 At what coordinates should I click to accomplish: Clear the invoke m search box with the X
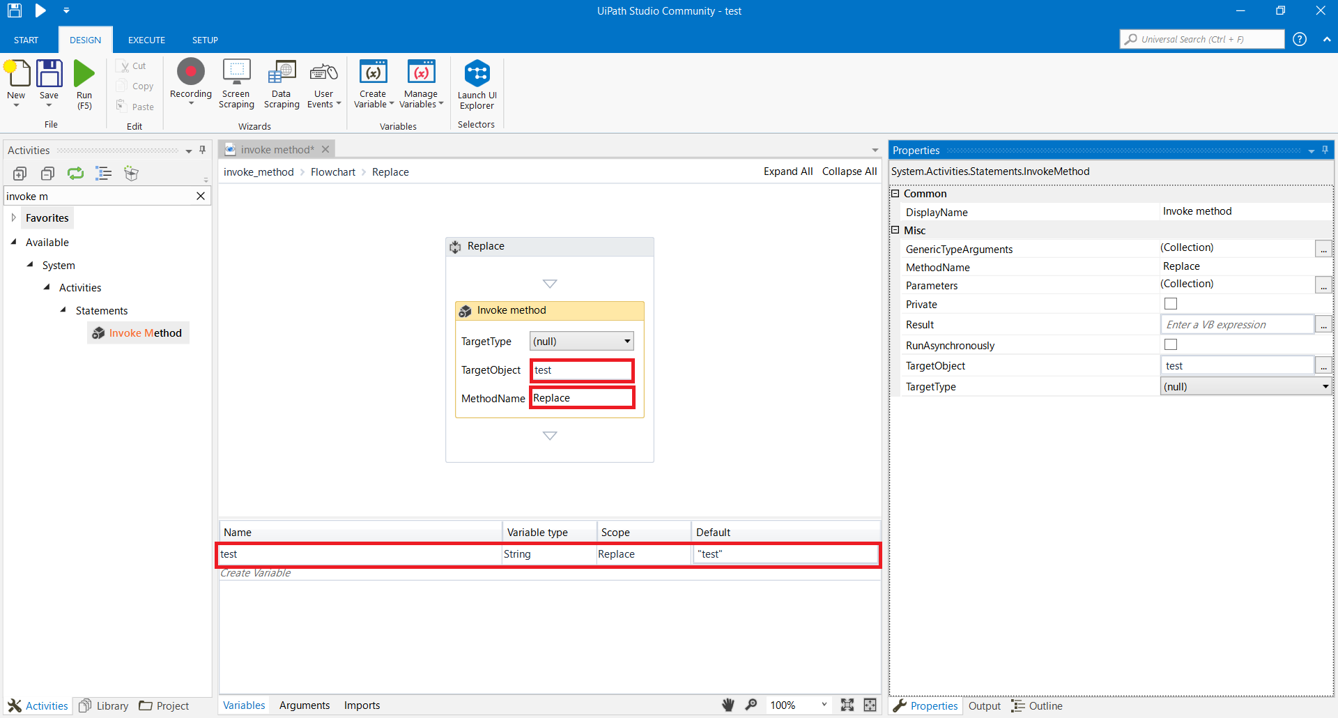[201, 196]
